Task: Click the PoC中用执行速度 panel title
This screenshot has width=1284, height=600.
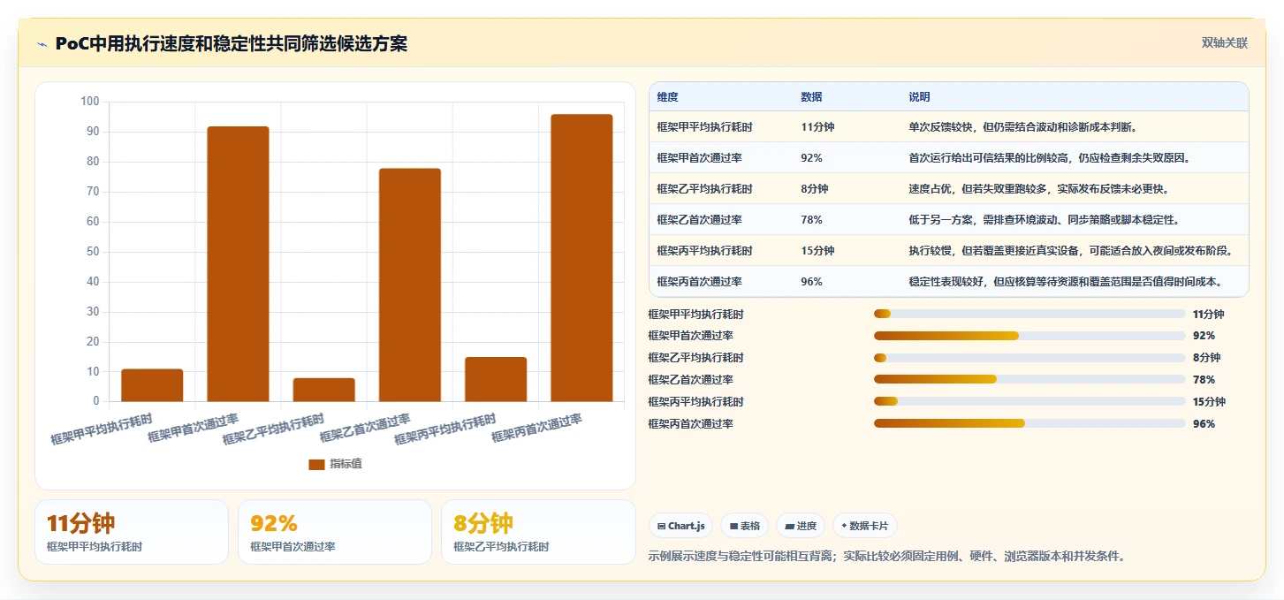Action: tap(232, 44)
